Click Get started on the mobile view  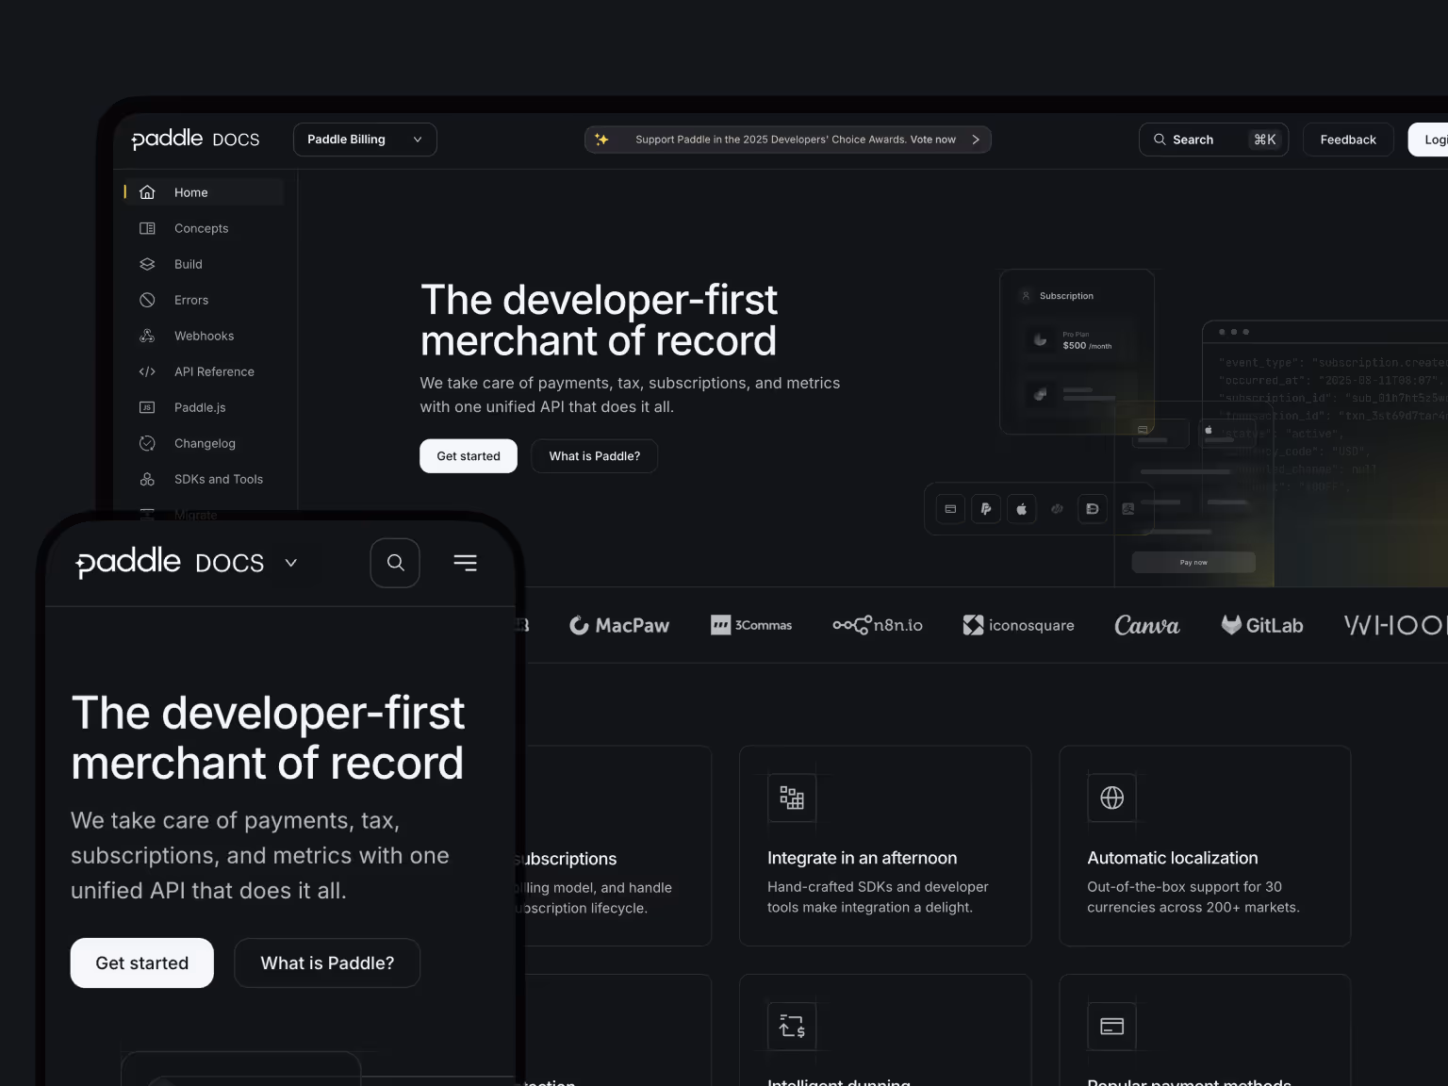coord(142,963)
